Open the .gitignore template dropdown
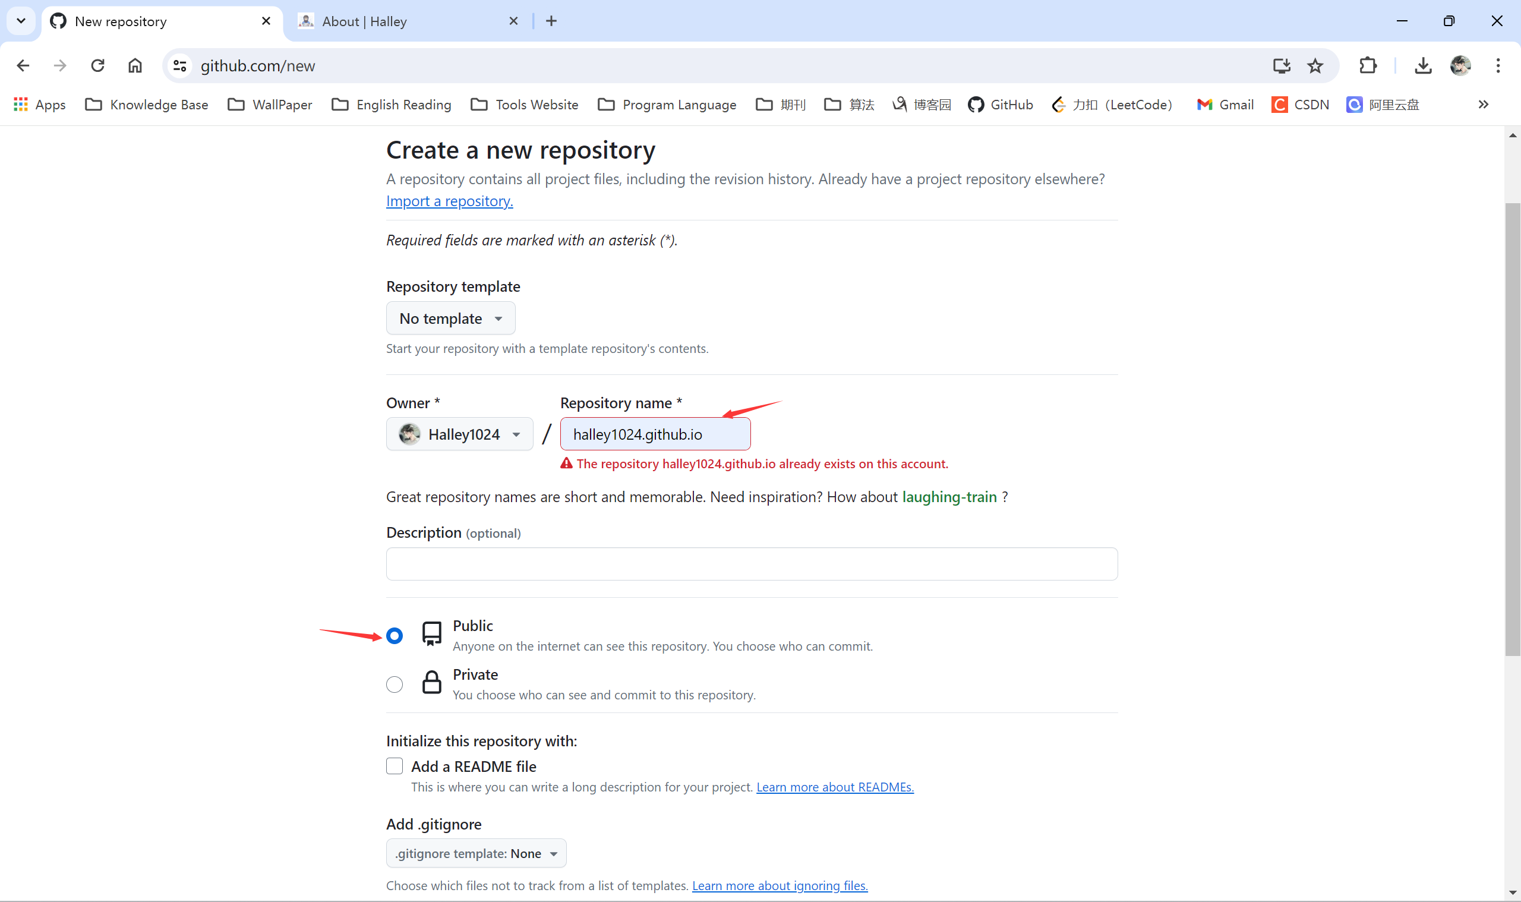 tap(476, 853)
